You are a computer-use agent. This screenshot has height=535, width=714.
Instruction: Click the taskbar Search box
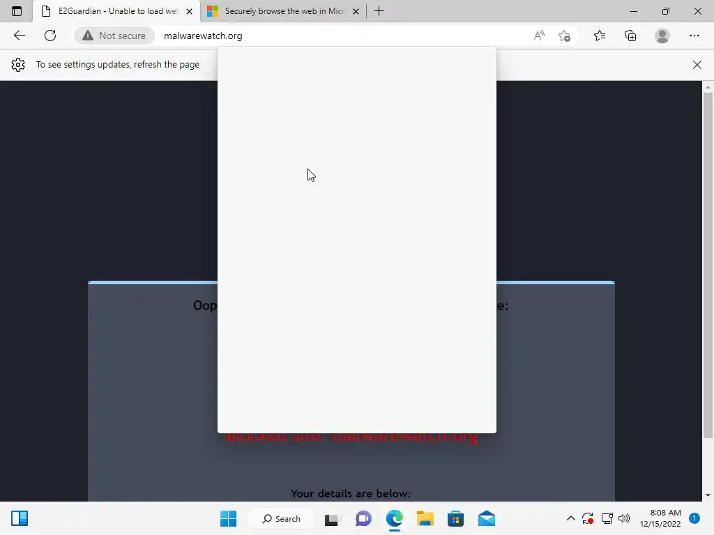point(281,518)
